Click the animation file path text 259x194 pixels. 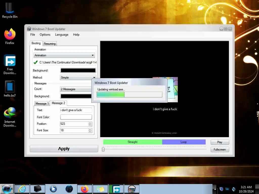[68, 62]
